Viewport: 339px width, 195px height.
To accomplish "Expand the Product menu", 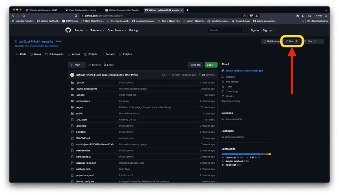I will (x=81, y=30).
